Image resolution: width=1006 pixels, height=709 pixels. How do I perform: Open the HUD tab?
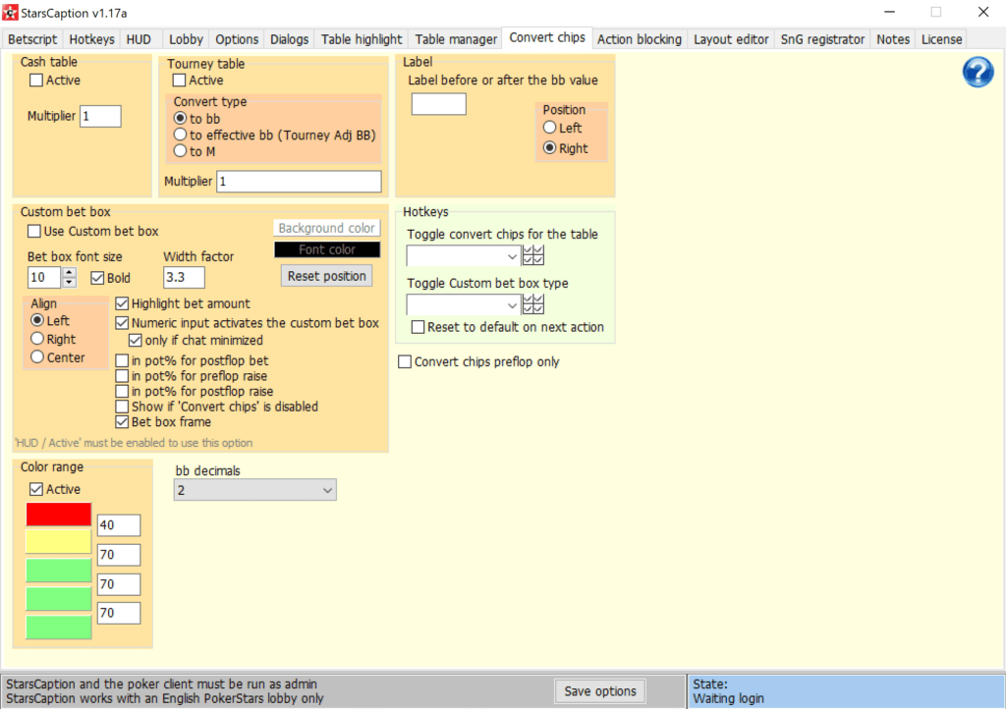[139, 39]
